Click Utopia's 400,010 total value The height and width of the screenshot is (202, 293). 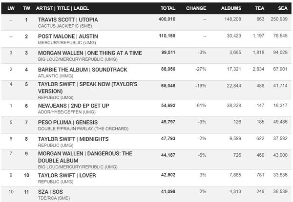point(167,19)
